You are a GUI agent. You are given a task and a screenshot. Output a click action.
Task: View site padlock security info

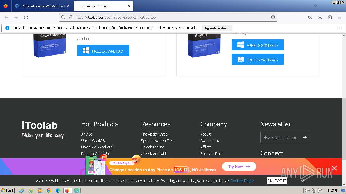(71, 17)
